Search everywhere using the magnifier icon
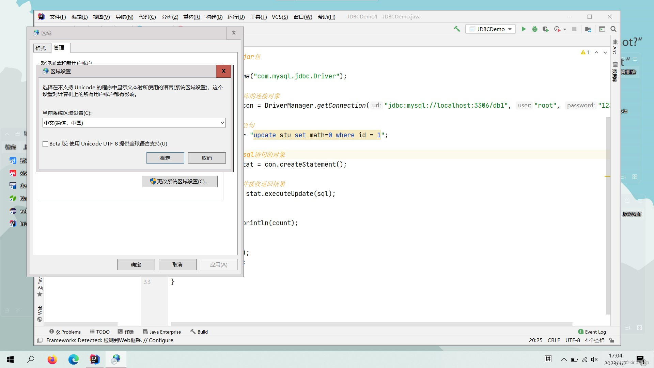The width and height of the screenshot is (654, 368). click(613, 29)
